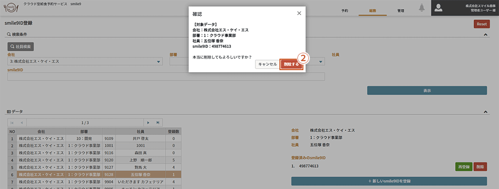Focus the smile9ID input field

tap(166, 77)
